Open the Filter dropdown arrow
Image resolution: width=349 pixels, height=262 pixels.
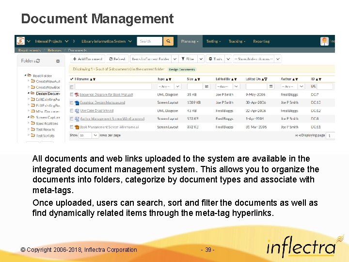pos(201,59)
